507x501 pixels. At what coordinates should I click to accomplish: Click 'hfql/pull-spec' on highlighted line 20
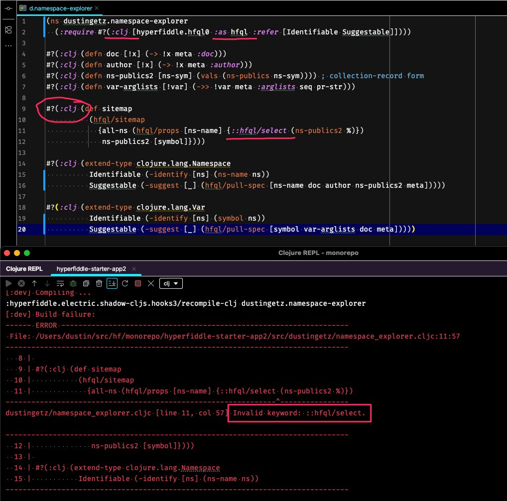(235, 229)
